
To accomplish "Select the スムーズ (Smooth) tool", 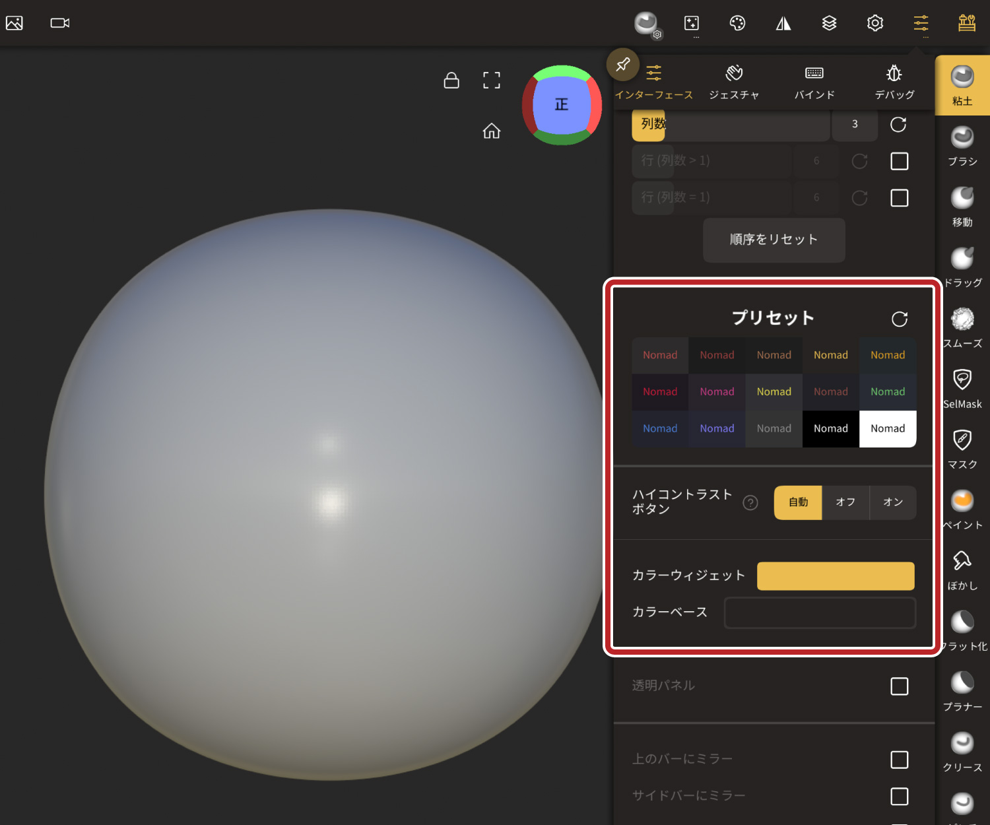I will (962, 327).
